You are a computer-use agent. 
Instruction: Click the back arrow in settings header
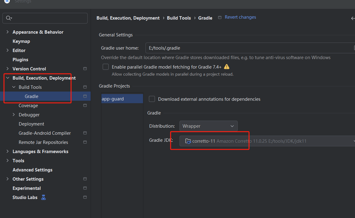click(353, 18)
